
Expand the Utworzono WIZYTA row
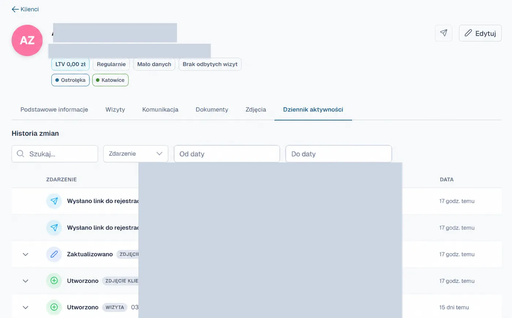[25, 307]
